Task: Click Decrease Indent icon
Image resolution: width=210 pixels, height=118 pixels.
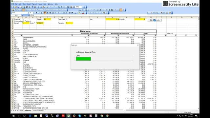Action: point(70,13)
